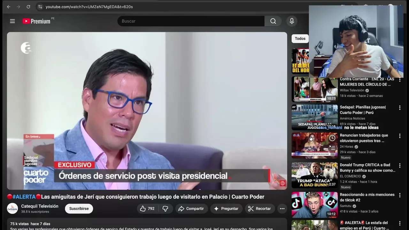409x230 pixels.
Task: Click the 24 Horas channel name
Action: click(346, 147)
